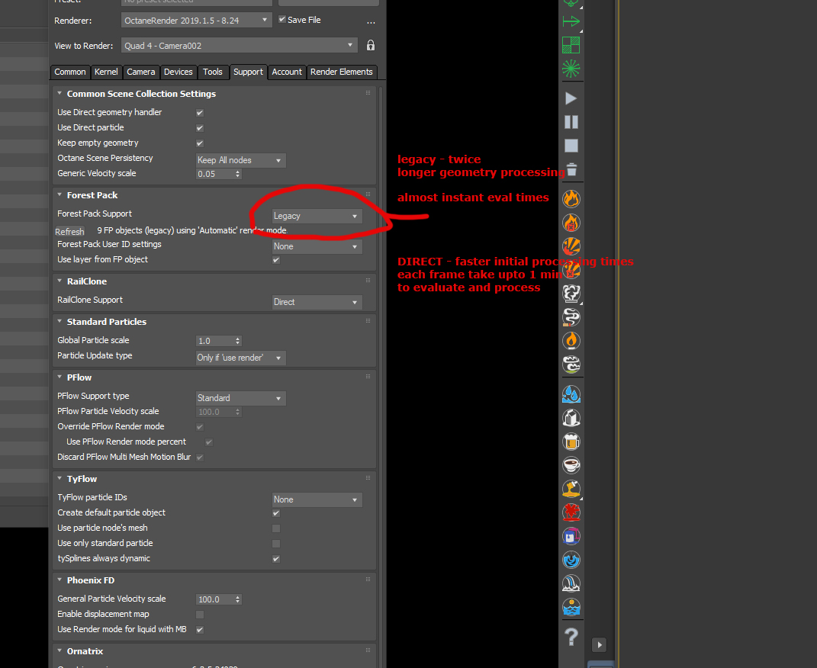The height and width of the screenshot is (668, 817).
Task: Click the explosion preset icon
Action: pos(571,246)
